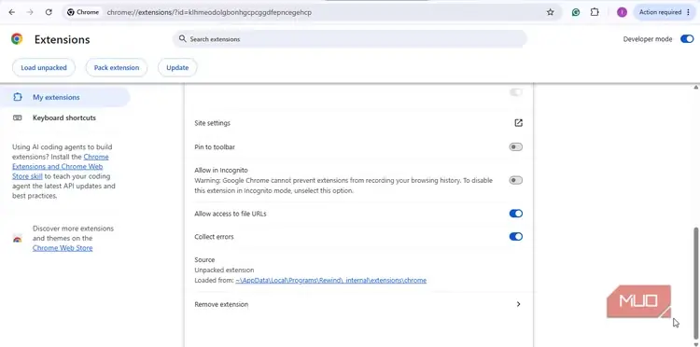Go back using the browser back arrow
The height and width of the screenshot is (347, 700).
coord(11,12)
